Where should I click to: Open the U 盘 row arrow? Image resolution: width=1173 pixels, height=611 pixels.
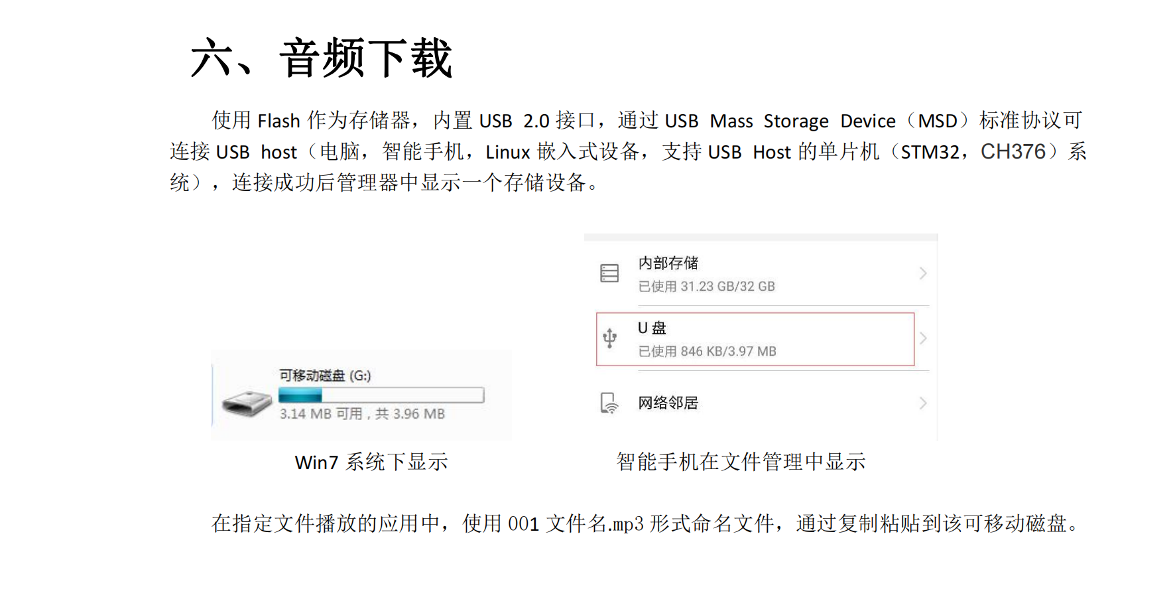click(922, 338)
